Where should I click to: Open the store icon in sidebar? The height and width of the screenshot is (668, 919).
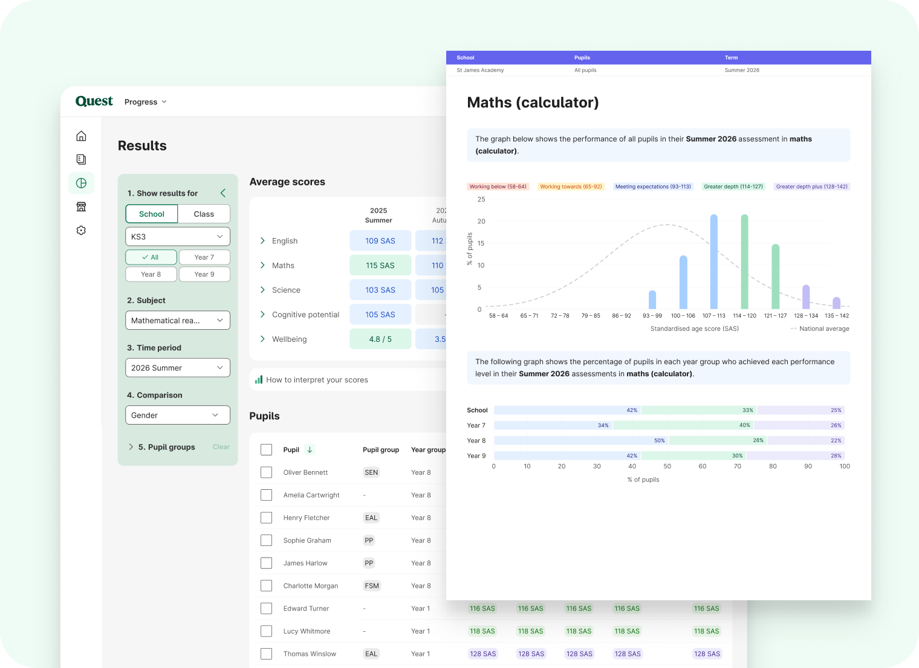tap(81, 207)
